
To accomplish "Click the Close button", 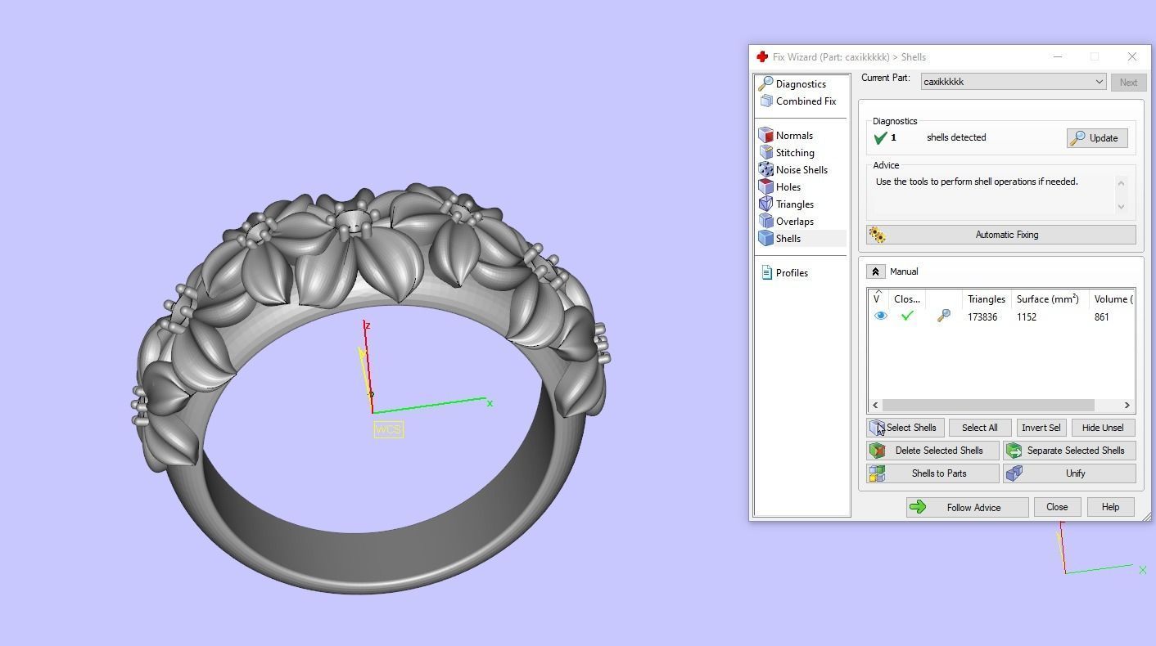I will pos(1057,507).
